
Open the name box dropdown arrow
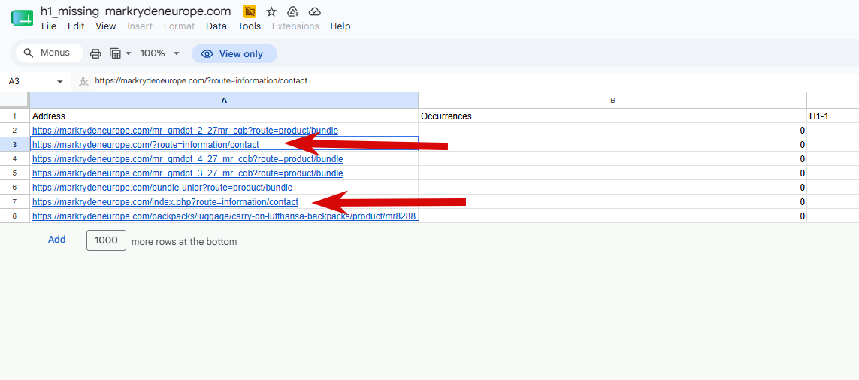[x=59, y=82]
